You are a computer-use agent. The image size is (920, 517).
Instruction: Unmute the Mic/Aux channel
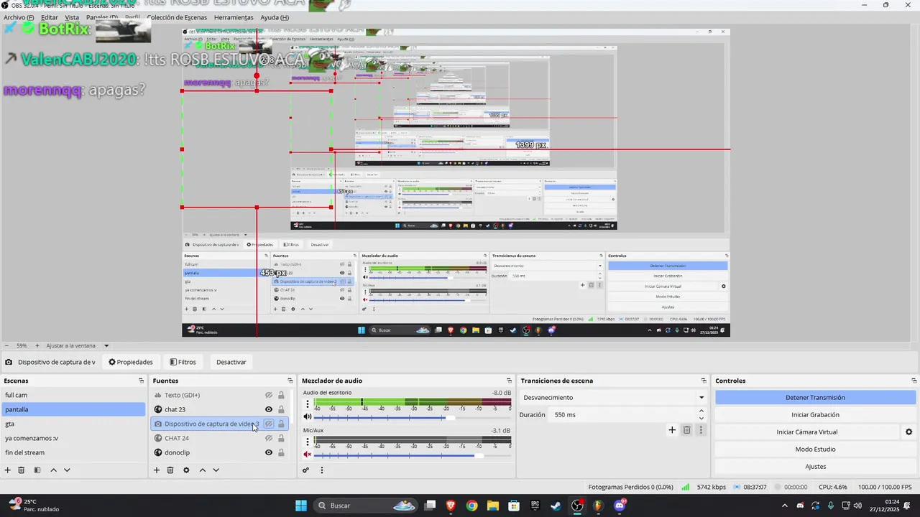(x=308, y=455)
